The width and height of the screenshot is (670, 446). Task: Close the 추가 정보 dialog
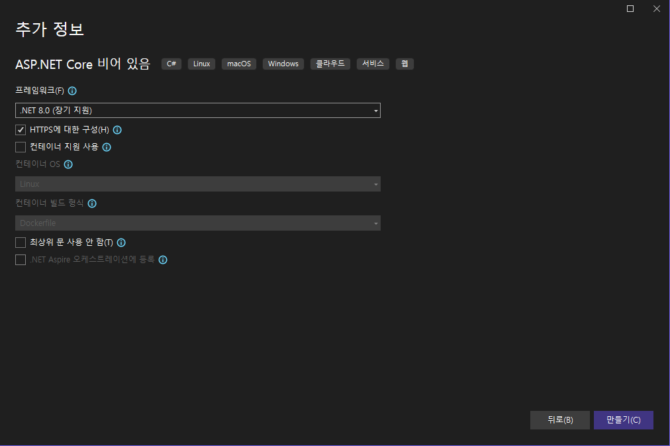(x=657, y=9)
